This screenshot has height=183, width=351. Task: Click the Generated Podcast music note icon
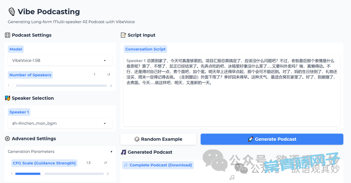[x=123, y=152]
